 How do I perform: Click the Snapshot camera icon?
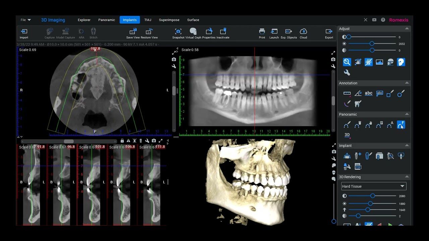(x=178, y=32)
